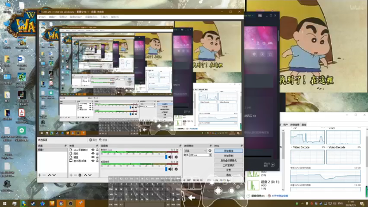Lock the keyboard source with padlock icon

(97, 157)
